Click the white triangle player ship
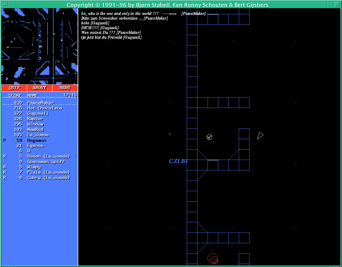The image size is (342, 267). point(260,136)
